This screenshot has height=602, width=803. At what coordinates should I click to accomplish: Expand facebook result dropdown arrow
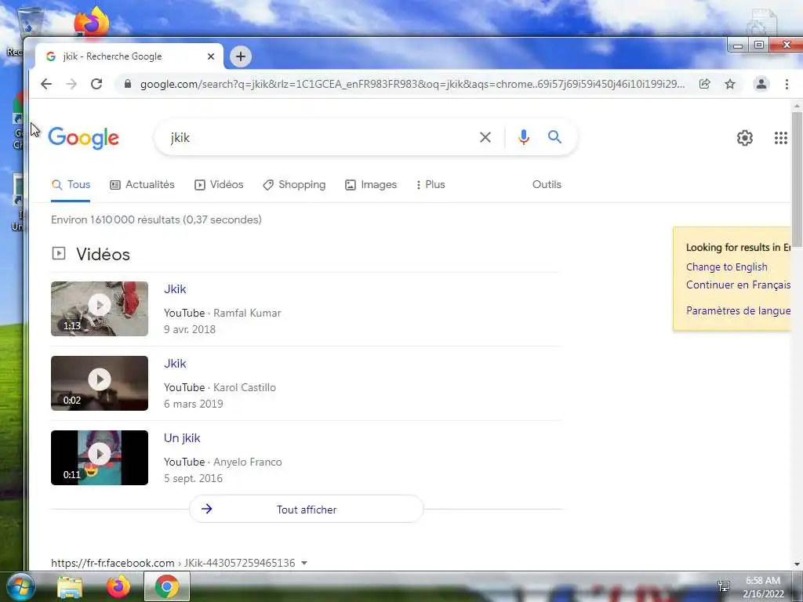click(x=304, y=563)
